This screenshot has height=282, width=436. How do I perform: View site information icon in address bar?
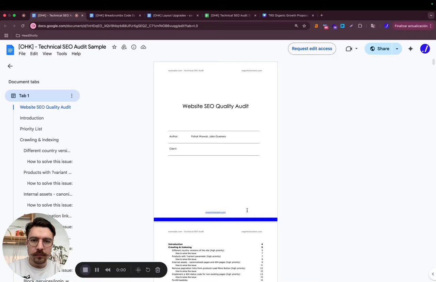tap(33, 26)
